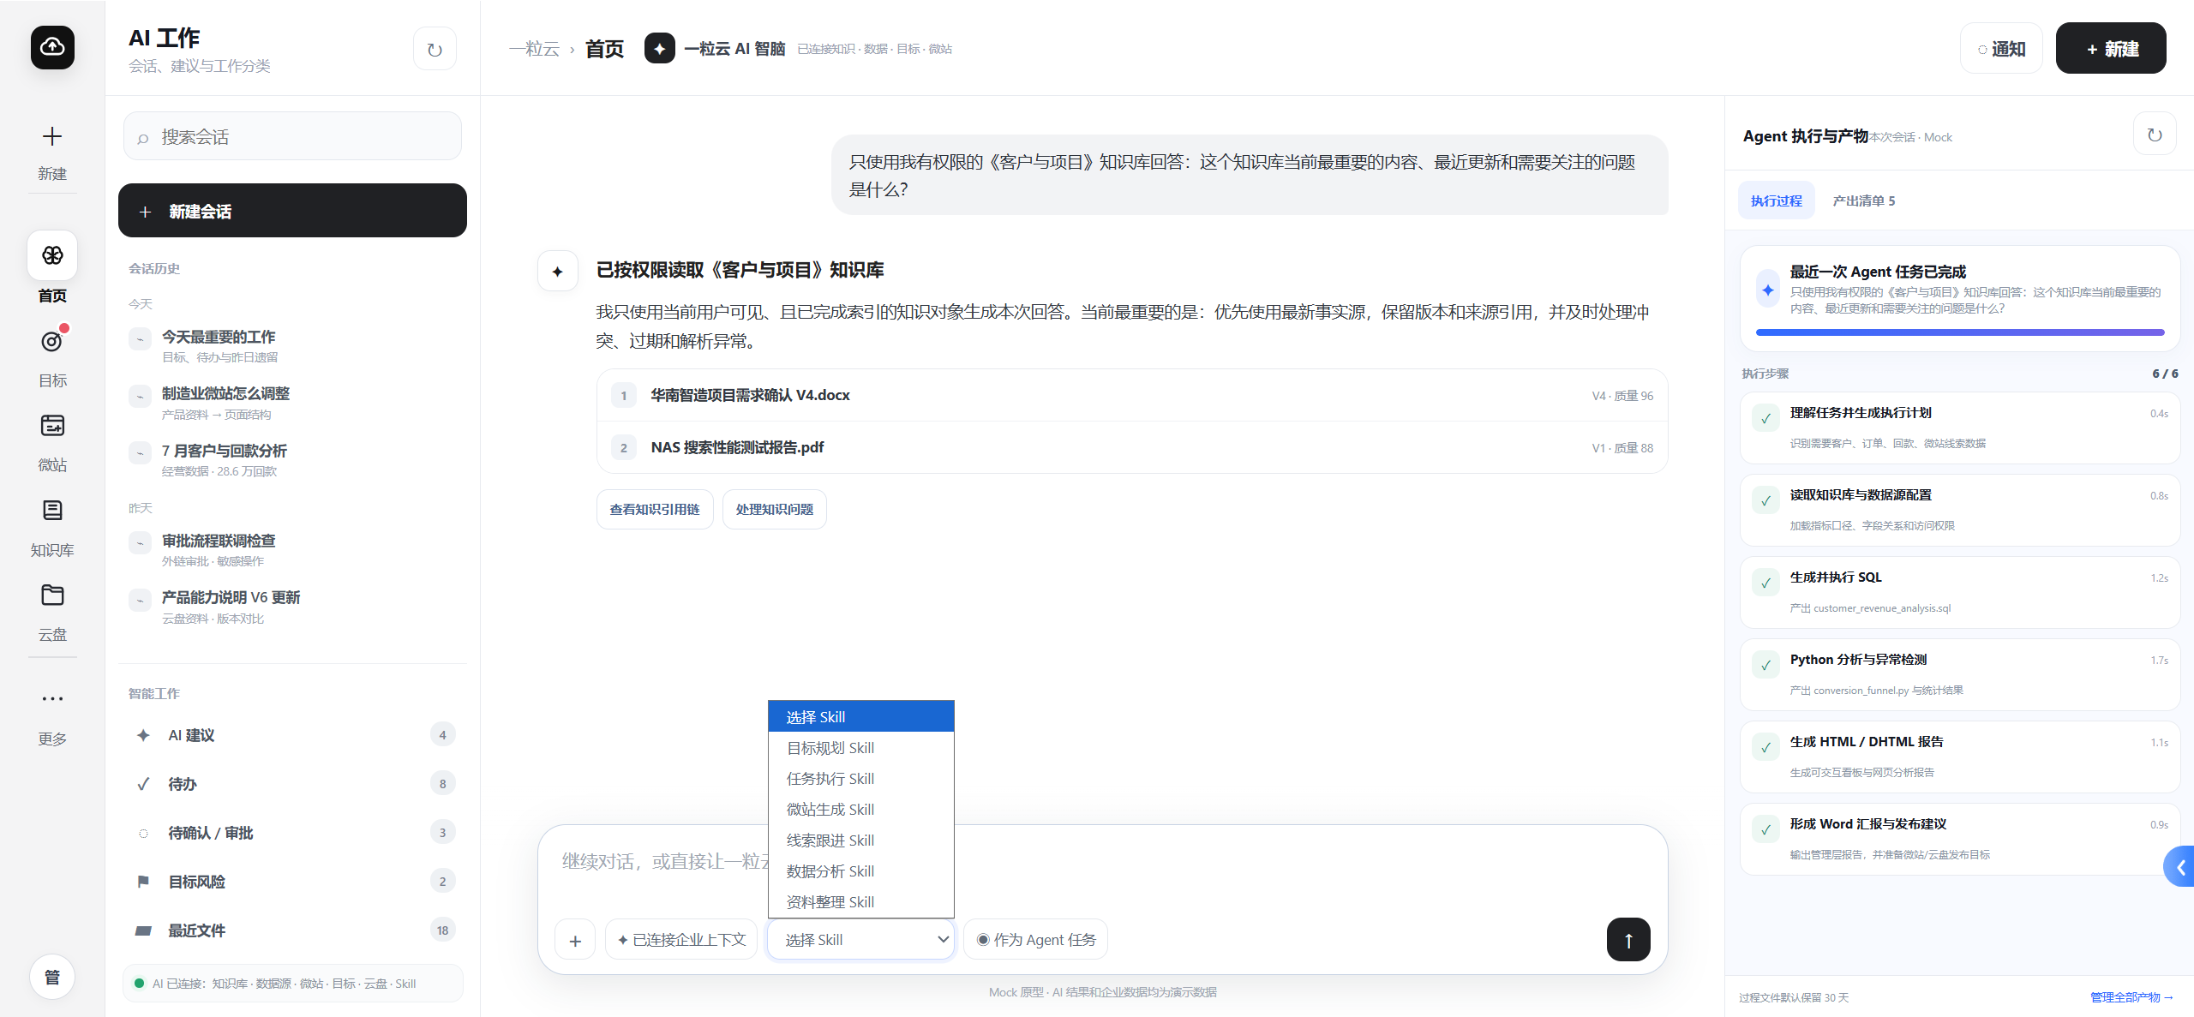Refresh the AI 工作 conversation list

coord(435,50)
